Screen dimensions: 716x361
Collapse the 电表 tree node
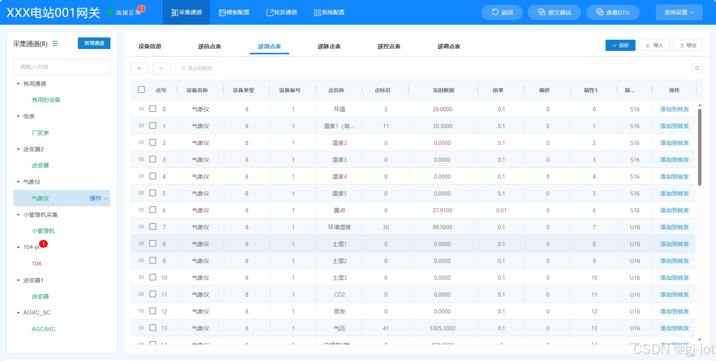tap(18, 116)
